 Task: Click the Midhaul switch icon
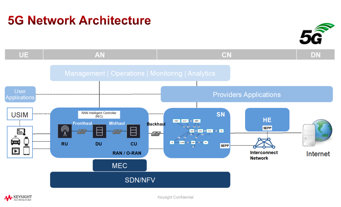click(x=117, y=131)
